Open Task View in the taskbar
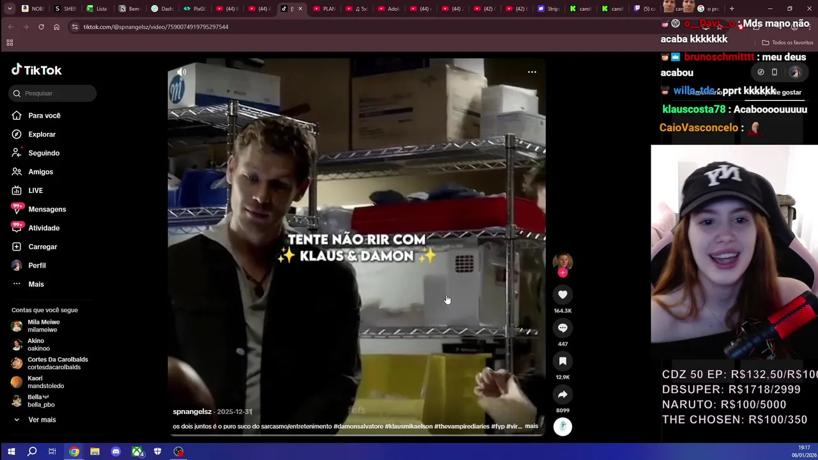 point(52,452)
